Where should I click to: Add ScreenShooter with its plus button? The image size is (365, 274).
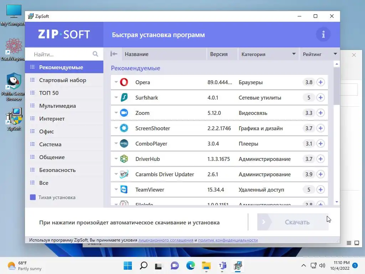[320, 128]
